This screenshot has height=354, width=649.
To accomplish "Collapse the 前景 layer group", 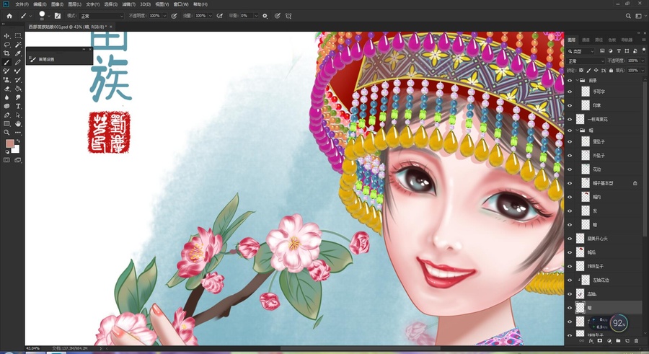I will [578, 80].
